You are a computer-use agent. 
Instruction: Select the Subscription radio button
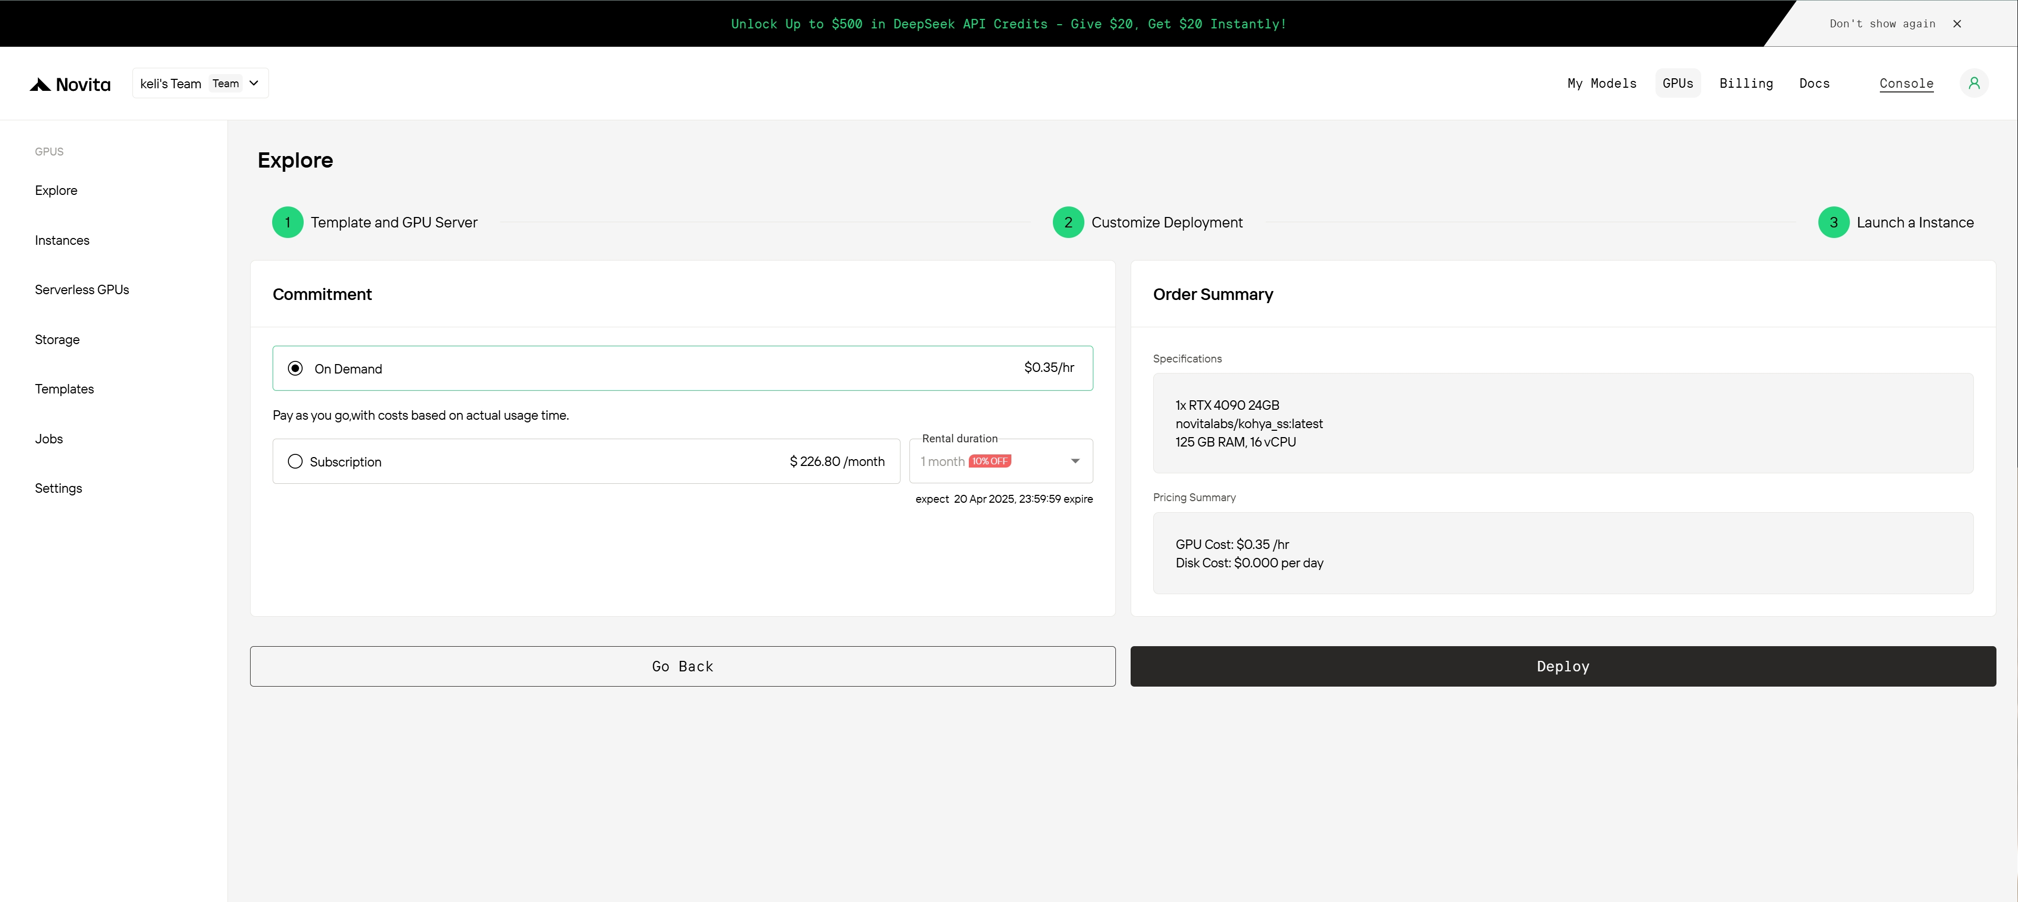pyautogui.click(x=295, y=461)
